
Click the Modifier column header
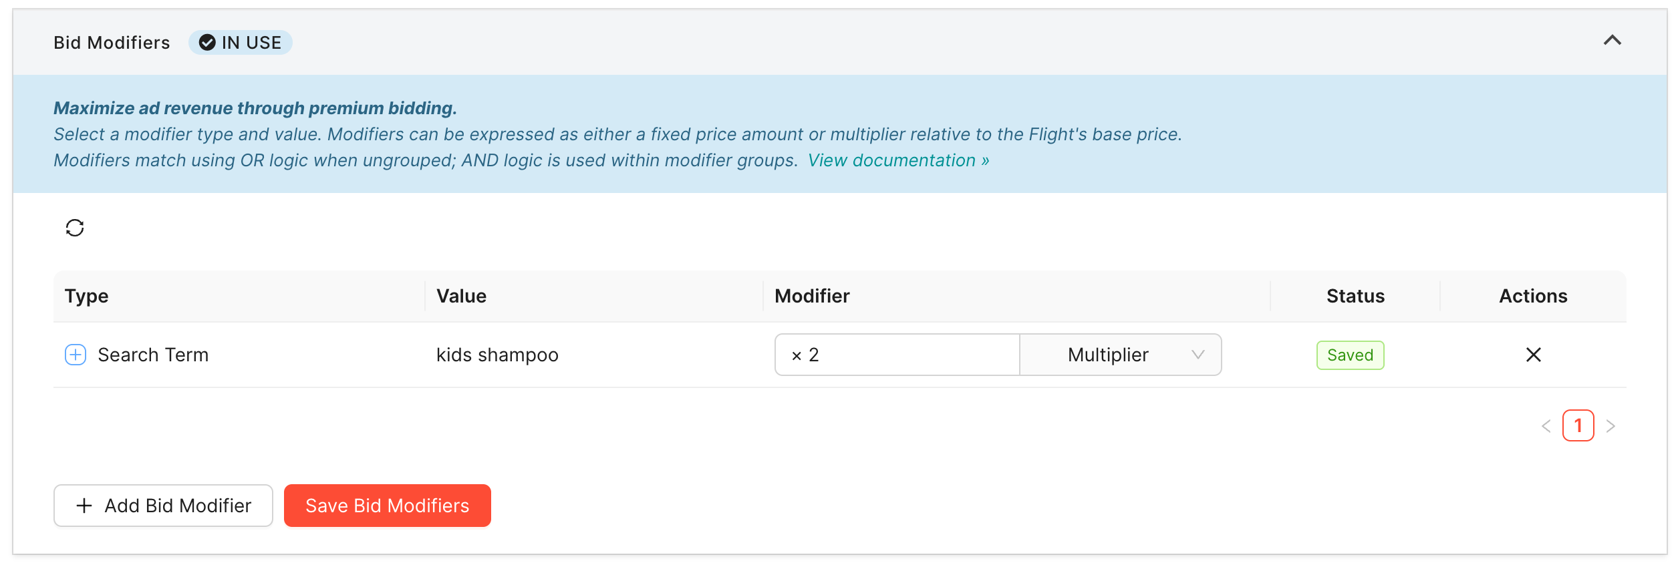click(x=812, y=296)
